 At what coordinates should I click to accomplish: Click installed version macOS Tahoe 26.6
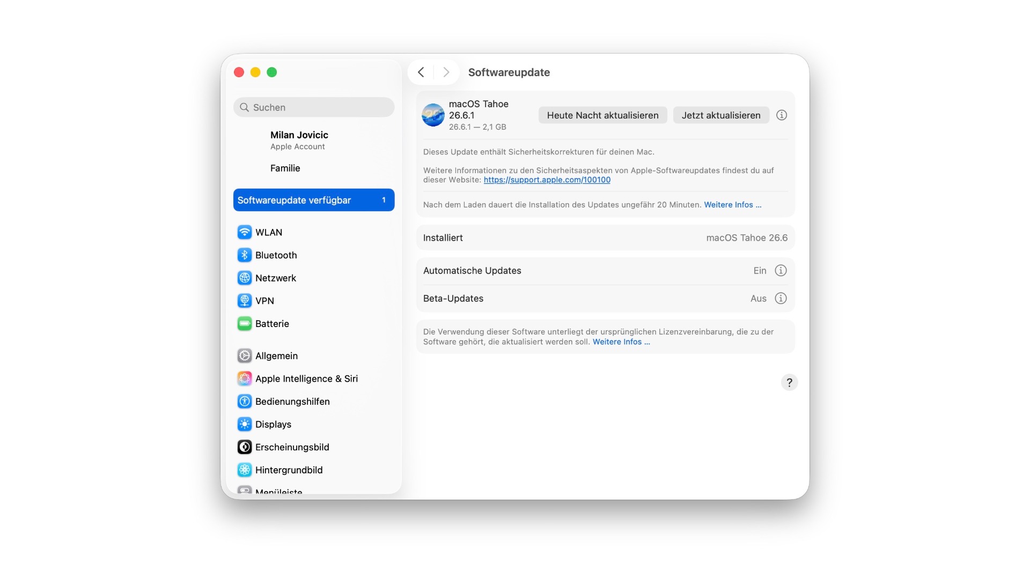click(x=747, y=237)
